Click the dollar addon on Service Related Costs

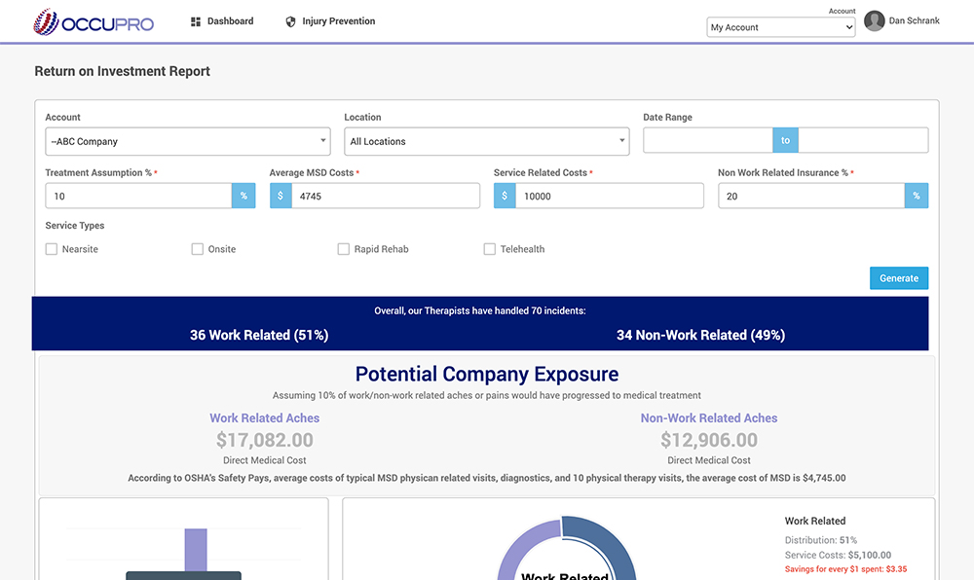(x=505, y=196)
